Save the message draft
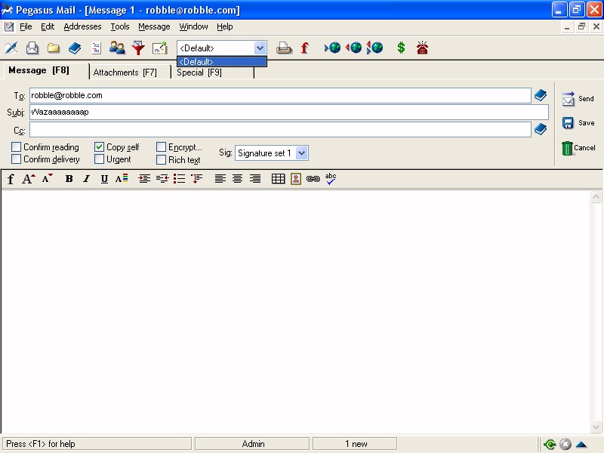The height and width of the screenshot is (453, 604). click(578, 123)
